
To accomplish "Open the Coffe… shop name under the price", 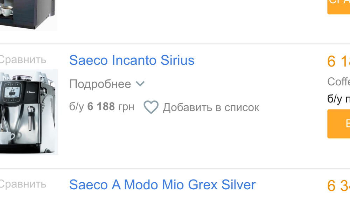I will point(339,82).
